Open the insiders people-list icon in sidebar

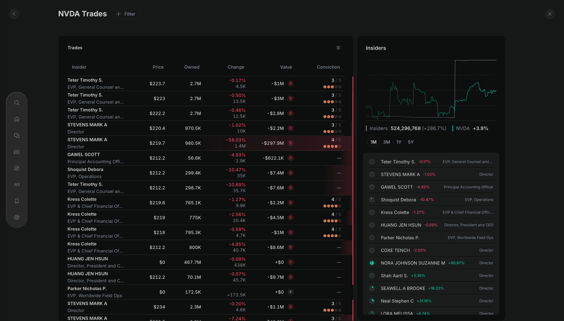coord(17,185)
